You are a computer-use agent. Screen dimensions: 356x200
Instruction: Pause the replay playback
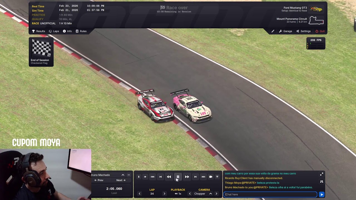click(178, 177)
